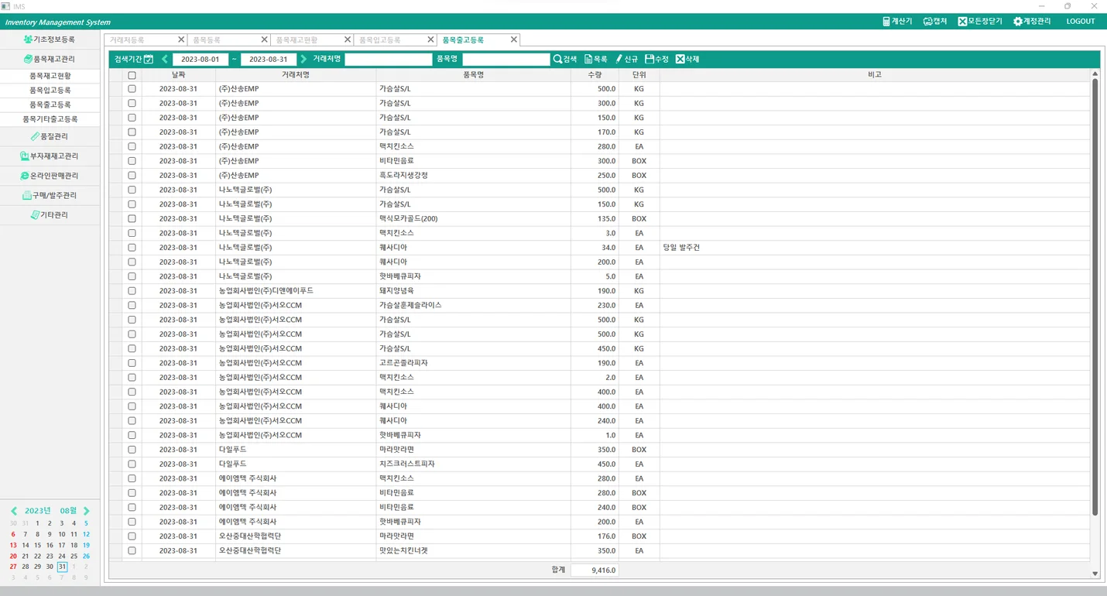Open 품목입고등록 in the sidebar menu
Screen dimensions: 1107x596
pyautogui.click(x=50, y=91)
